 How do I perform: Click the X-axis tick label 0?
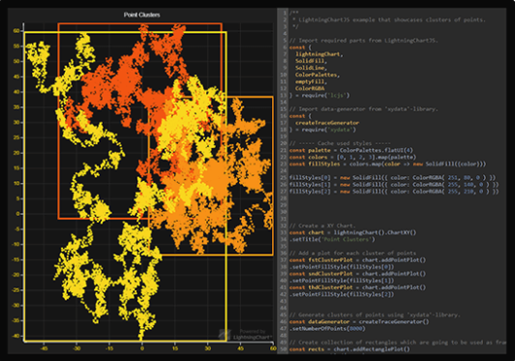click(x=142, y=348)
